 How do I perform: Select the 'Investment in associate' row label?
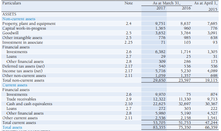pyautogui.click(x=22, y=42)
